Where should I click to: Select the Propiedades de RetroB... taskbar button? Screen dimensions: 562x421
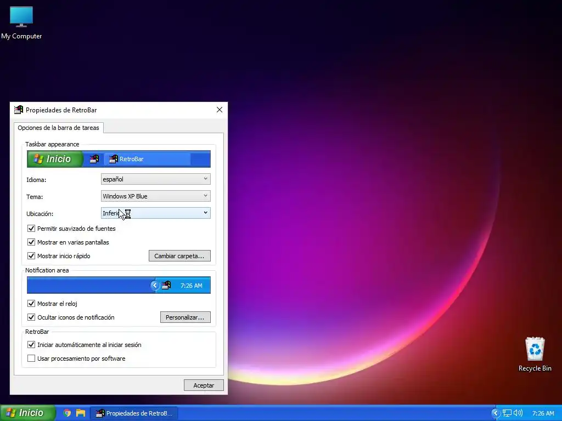[134, 413]
